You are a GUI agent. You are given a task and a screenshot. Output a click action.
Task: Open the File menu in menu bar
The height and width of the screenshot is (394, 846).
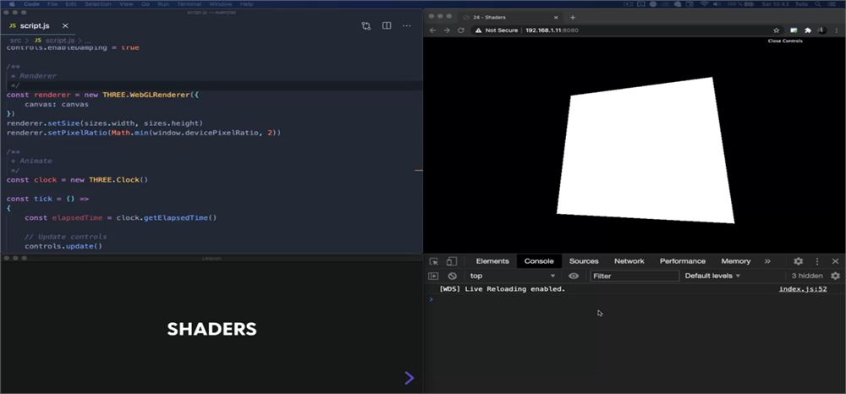click(52, 3)
